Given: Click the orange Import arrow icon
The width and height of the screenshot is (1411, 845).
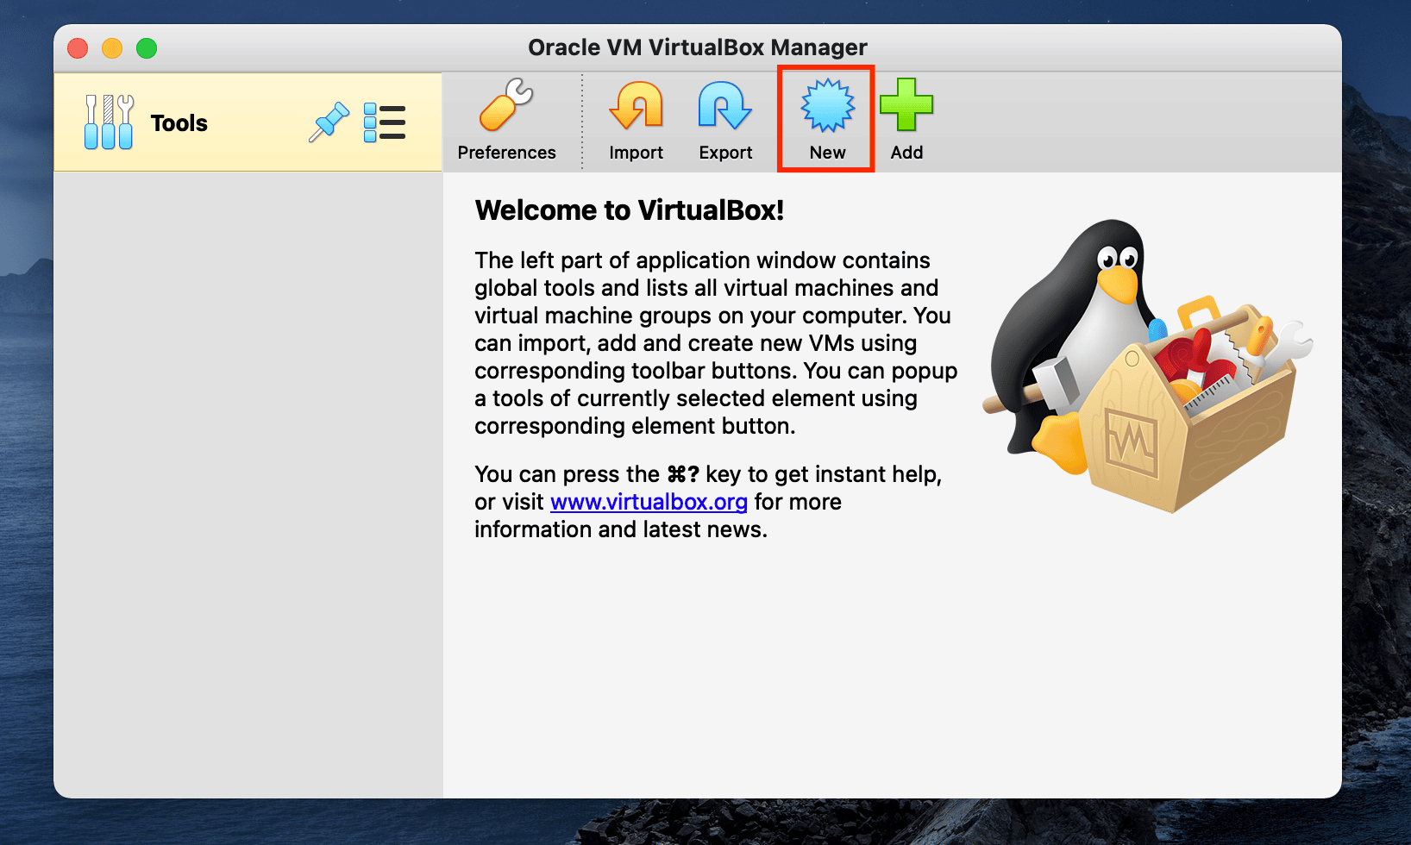Looking at the screenshot, I should click(x=636, y=107).
